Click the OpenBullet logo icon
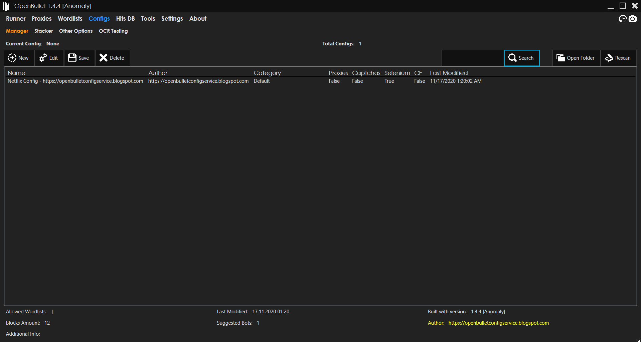Screen dimensions: 641x342 [x=6, y=6]
